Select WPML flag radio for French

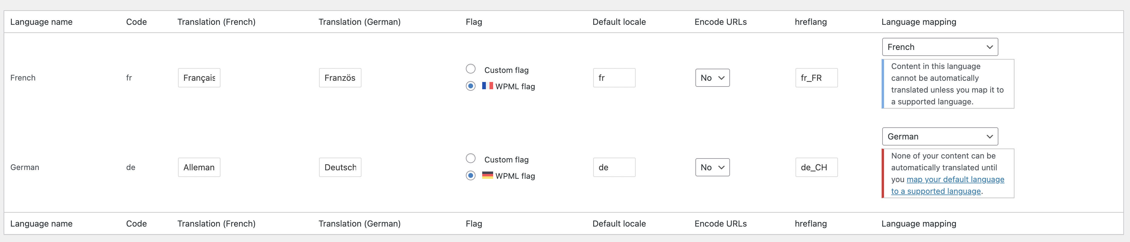(x=470, y=86)
